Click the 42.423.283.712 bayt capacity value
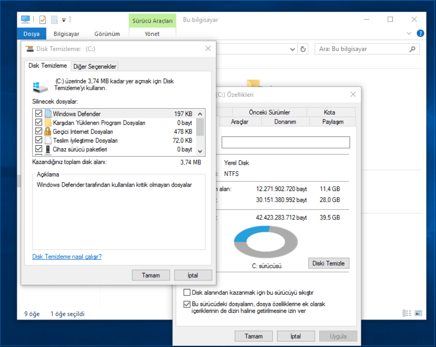 click(281, 217)
